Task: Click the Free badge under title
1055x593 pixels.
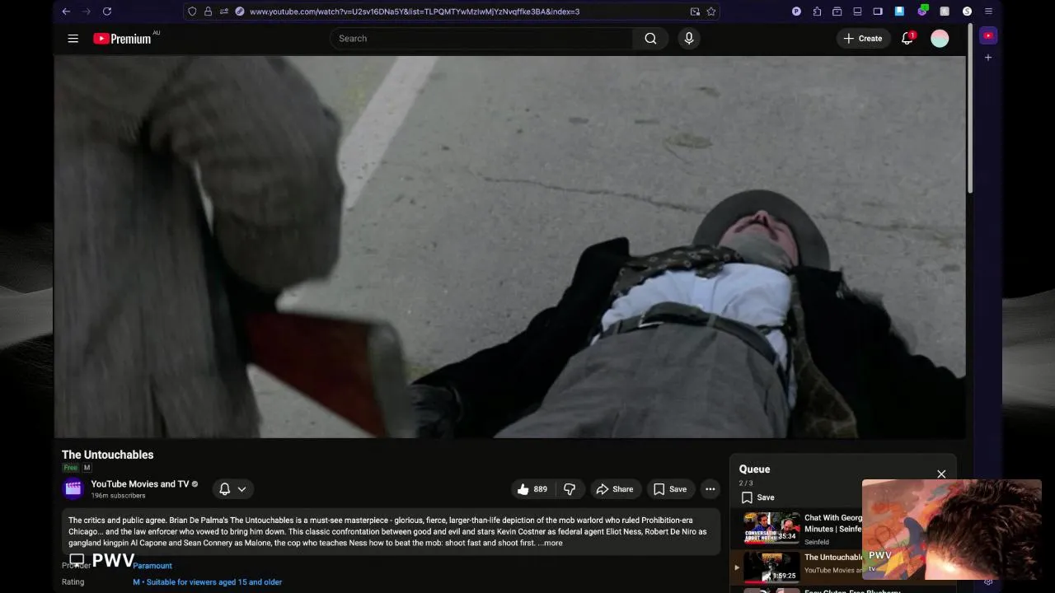Action: (x=71, y=468)
